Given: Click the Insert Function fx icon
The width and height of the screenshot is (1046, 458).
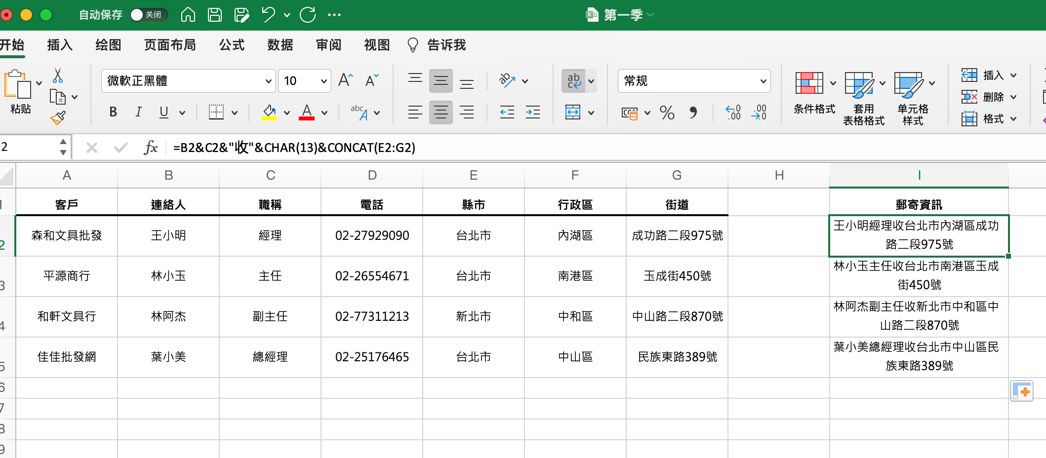Looking at the screenshot, I should [151, 147].
